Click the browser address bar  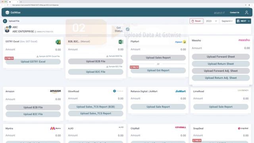coord(126,5)
